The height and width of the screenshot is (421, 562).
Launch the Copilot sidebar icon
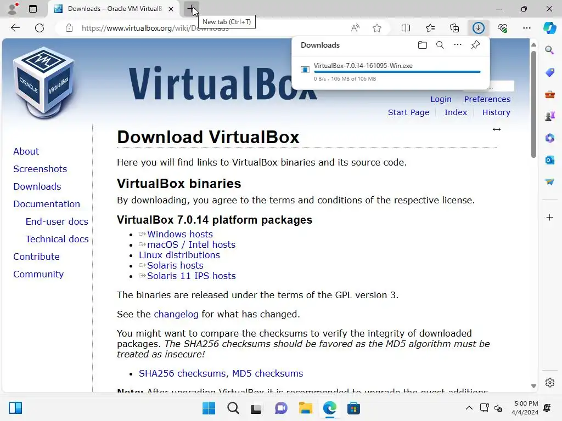(549, 28)
